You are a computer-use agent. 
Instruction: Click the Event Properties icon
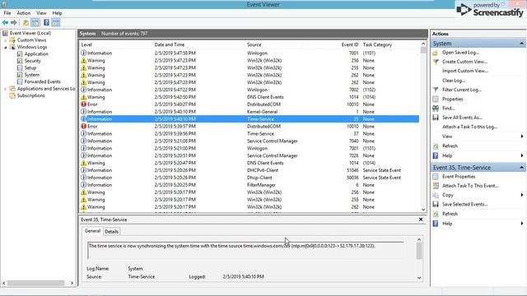pyautogui.click(x=436, y=177)
